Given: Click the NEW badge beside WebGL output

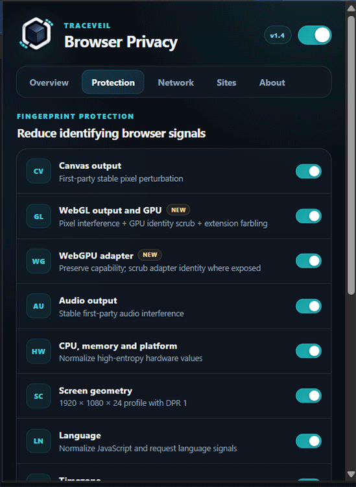Looking at the screenshot, I should (178, 210).
